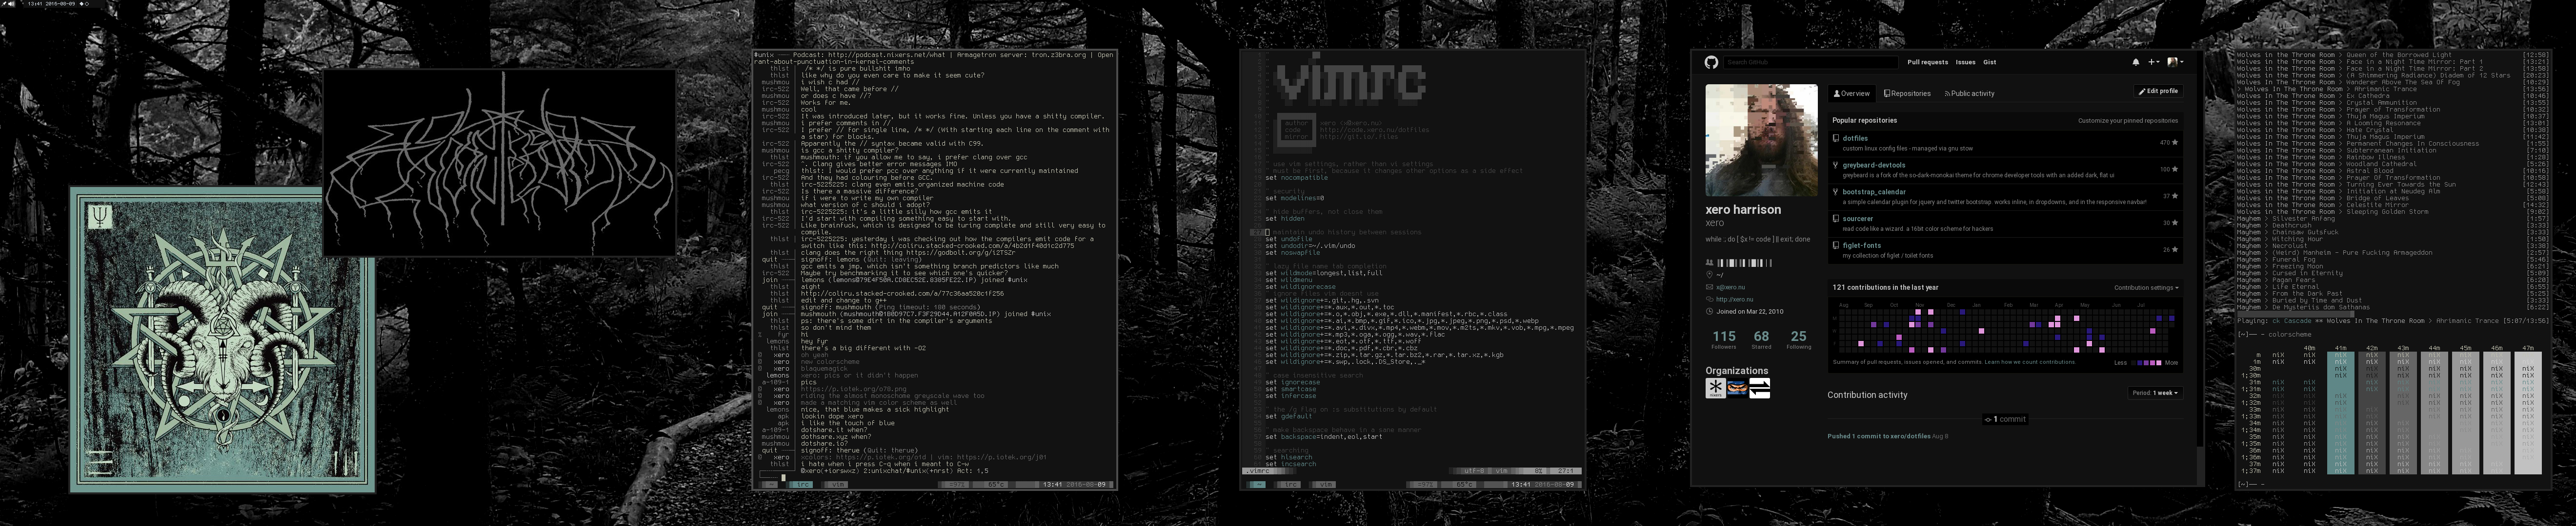This screenshot has height=526, width=2576.
Task: Click the GitHub octocat logo
Action: [1711, 62]
